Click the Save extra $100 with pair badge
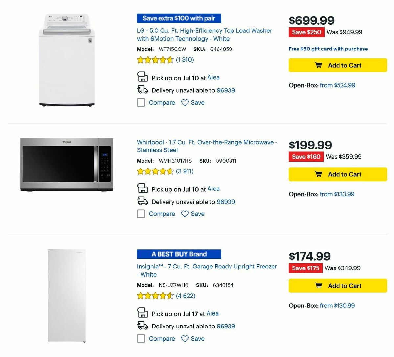Image resolution: width=394 pixels, height=357 pixels. [179, 18]
